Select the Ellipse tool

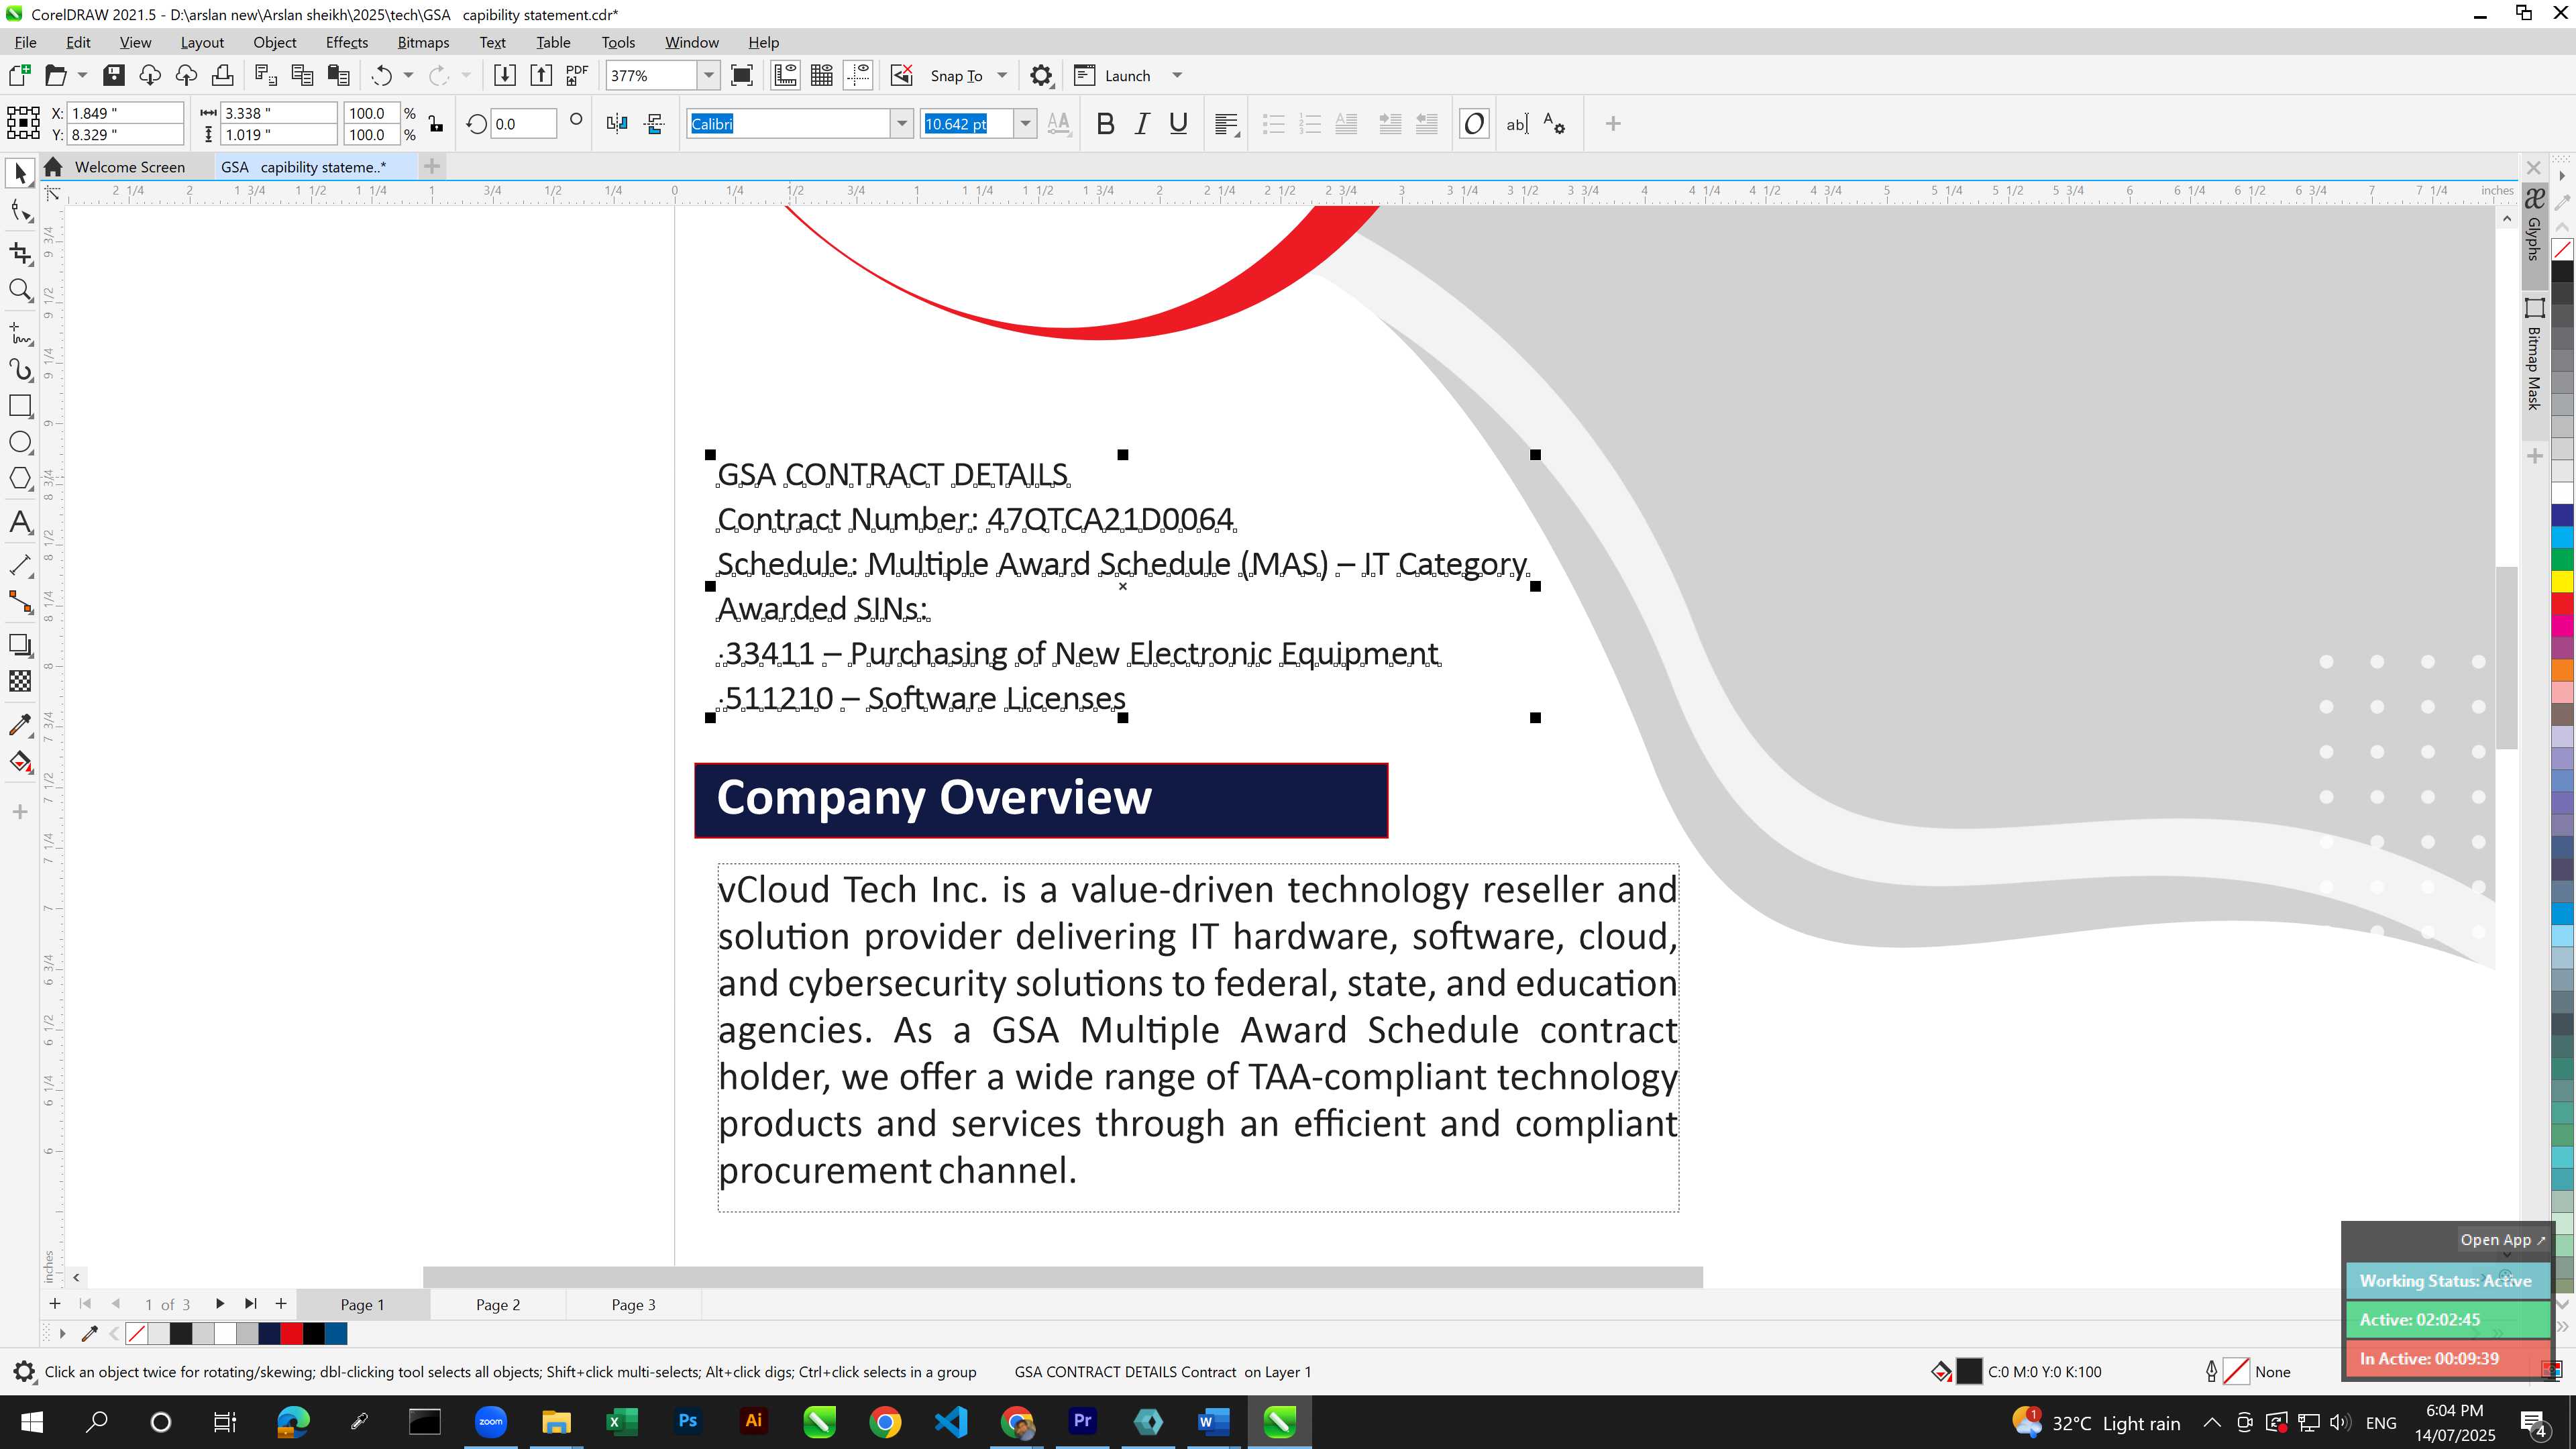click(20, 442)
